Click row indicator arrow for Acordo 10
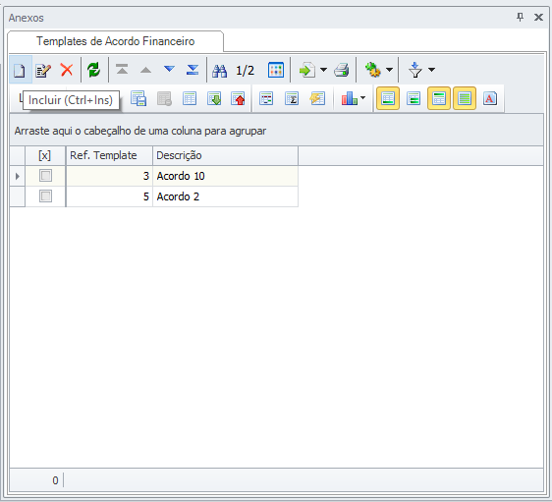 tap(18, 176)
